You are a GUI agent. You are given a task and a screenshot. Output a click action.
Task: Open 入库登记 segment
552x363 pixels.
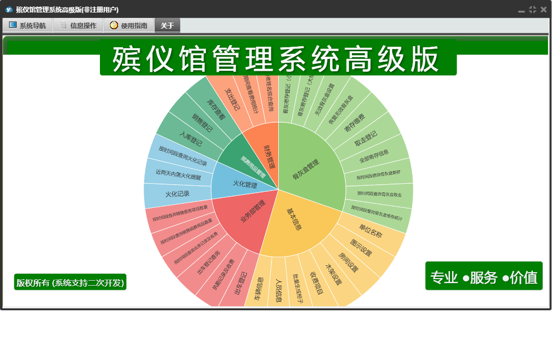[x=190, y=139]
